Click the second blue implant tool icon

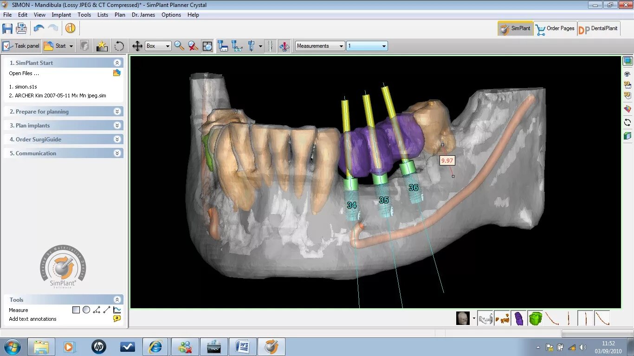[x=237, y=46]
